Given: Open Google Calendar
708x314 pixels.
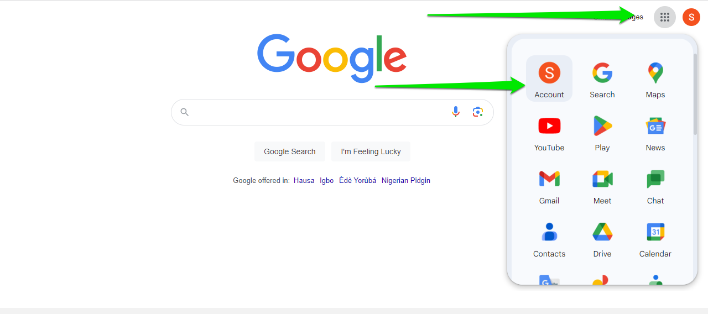Looking at the screenshot, I should (x=655, y=238).
